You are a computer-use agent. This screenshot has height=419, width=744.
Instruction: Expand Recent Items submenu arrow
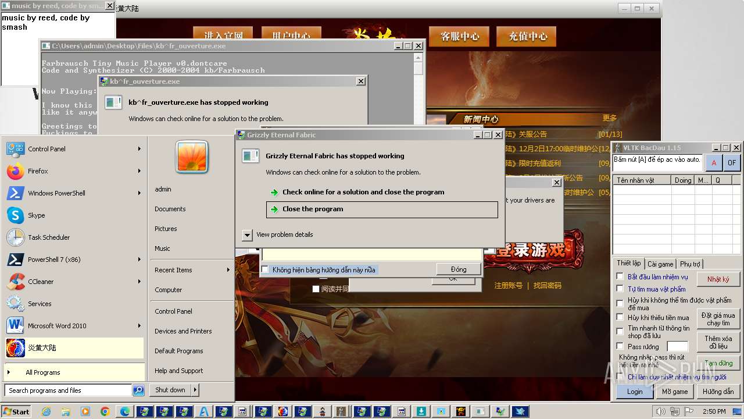pyautogui.click(x=228, y=270)
